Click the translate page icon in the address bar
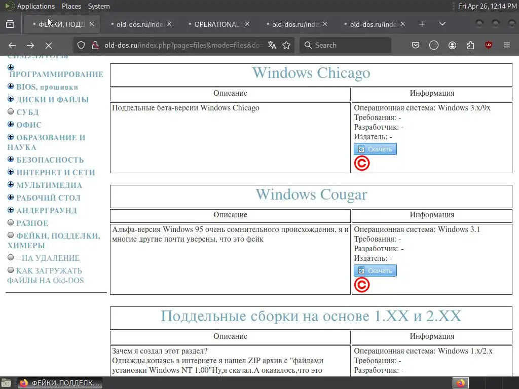 [272, 45]
